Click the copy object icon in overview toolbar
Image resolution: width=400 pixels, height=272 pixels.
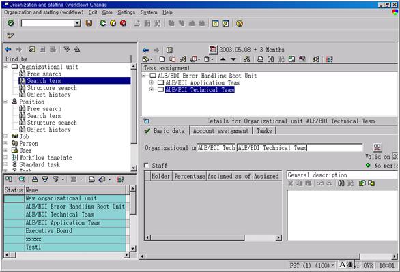coord(173,59)
